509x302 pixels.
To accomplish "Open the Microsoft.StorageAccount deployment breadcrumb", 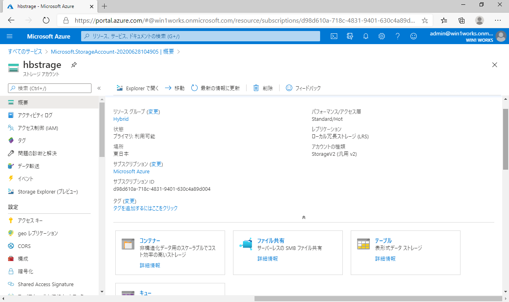I will [113, 52].
